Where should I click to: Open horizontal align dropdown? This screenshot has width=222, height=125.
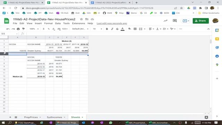[151, 29]
